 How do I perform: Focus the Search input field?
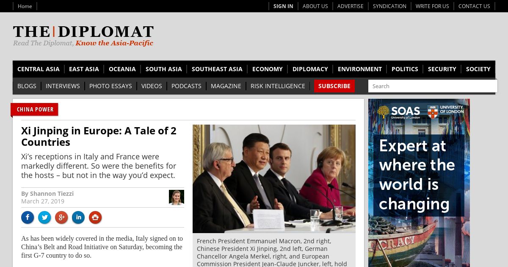click(x=433, y=86)
